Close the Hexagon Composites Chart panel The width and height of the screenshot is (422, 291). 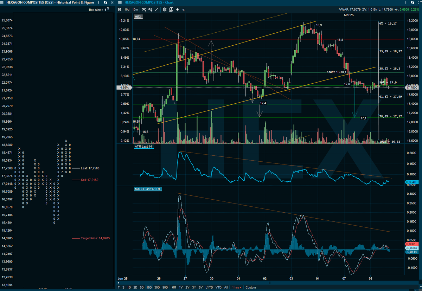click(418, 2)
